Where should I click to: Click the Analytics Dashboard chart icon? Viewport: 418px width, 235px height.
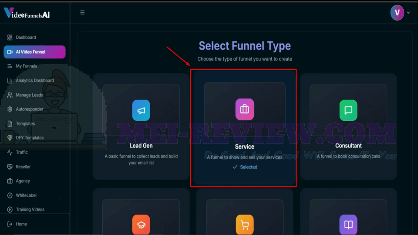point(10,80)
